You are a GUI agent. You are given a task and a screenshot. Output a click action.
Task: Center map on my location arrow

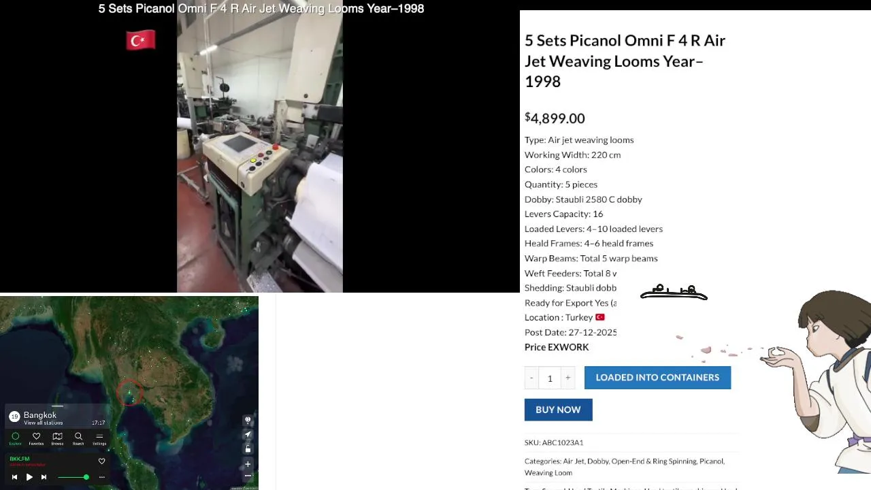click(x=248, y=434)
